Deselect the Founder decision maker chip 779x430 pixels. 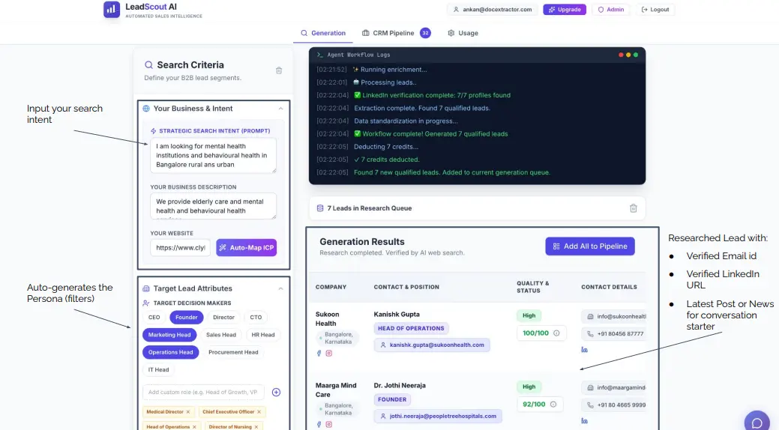coord(186,318)
